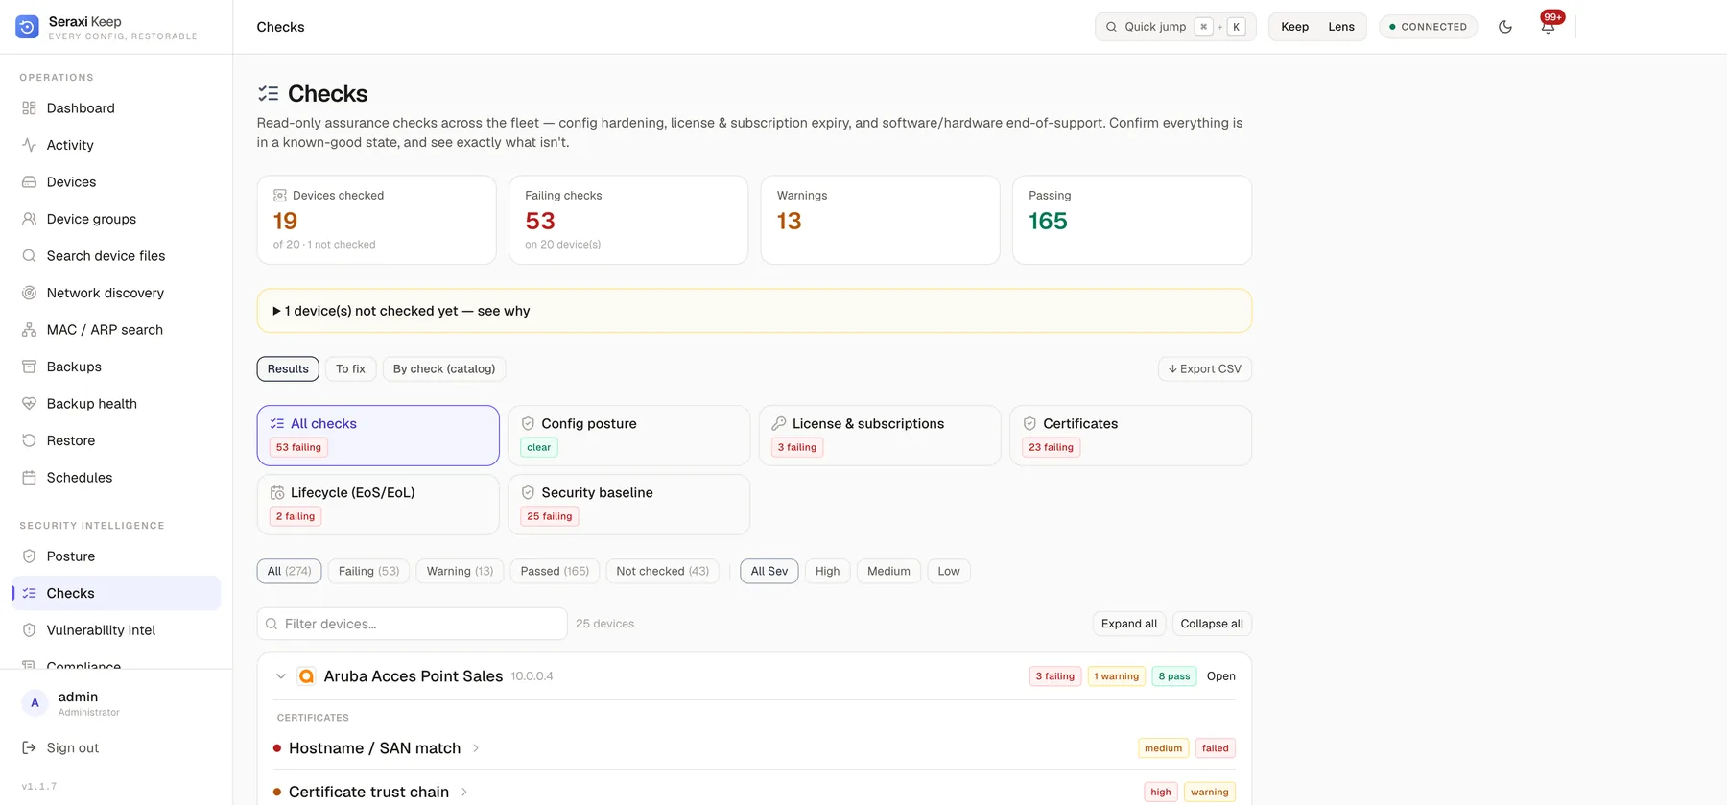Click the Sign out icon
This screenshot has width=1727, height=805.
[29, 747]
